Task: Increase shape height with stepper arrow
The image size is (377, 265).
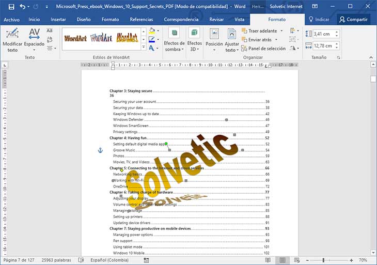Action: [337, 32]
